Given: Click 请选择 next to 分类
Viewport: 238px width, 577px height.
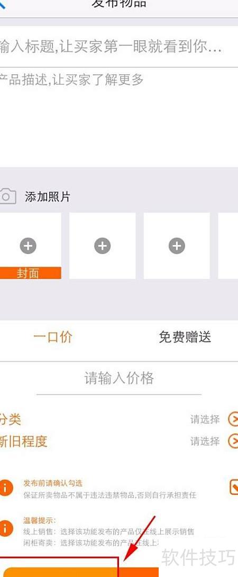Looking at the screenshot, I should (x=205, y=419).
